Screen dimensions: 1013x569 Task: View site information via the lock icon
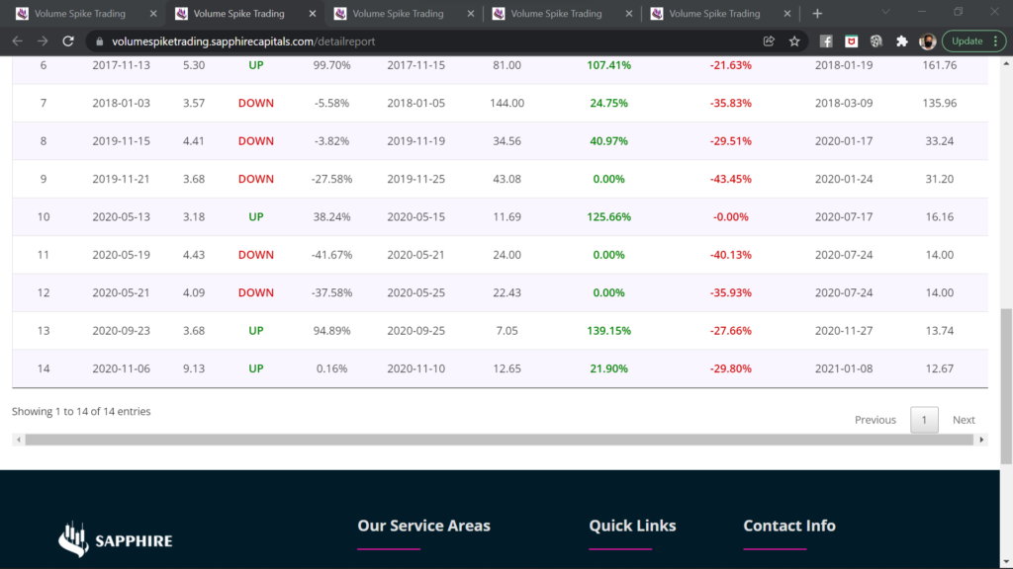[97, 41]
